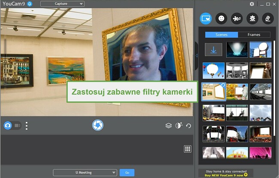Choose the city square screens scene
279x178 pixels.
[x=213, y=134]
